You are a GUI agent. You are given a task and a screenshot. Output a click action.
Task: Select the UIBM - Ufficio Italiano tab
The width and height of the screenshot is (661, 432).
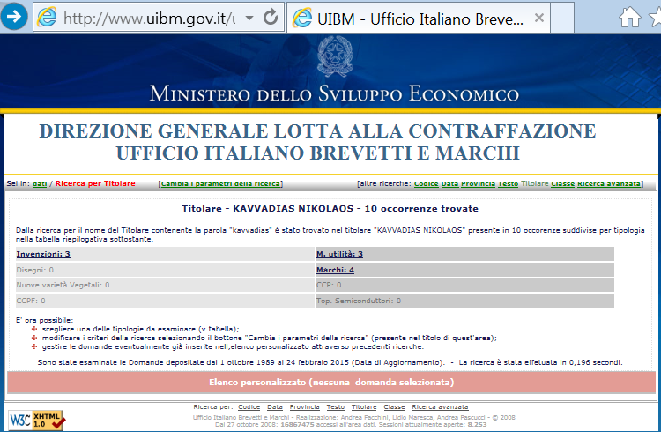pyautogui.click(x=418, y=19)
